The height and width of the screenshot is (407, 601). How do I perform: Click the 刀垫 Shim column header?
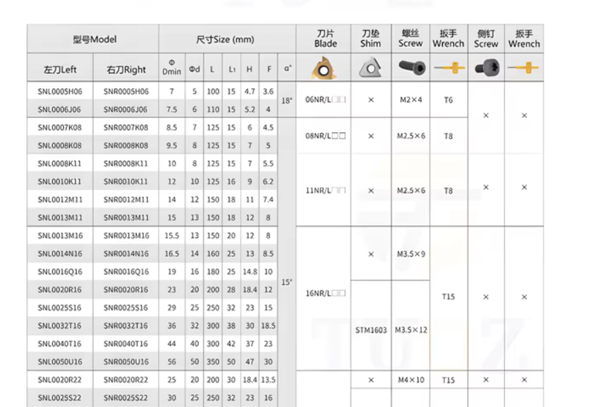(x=371, y=39)
